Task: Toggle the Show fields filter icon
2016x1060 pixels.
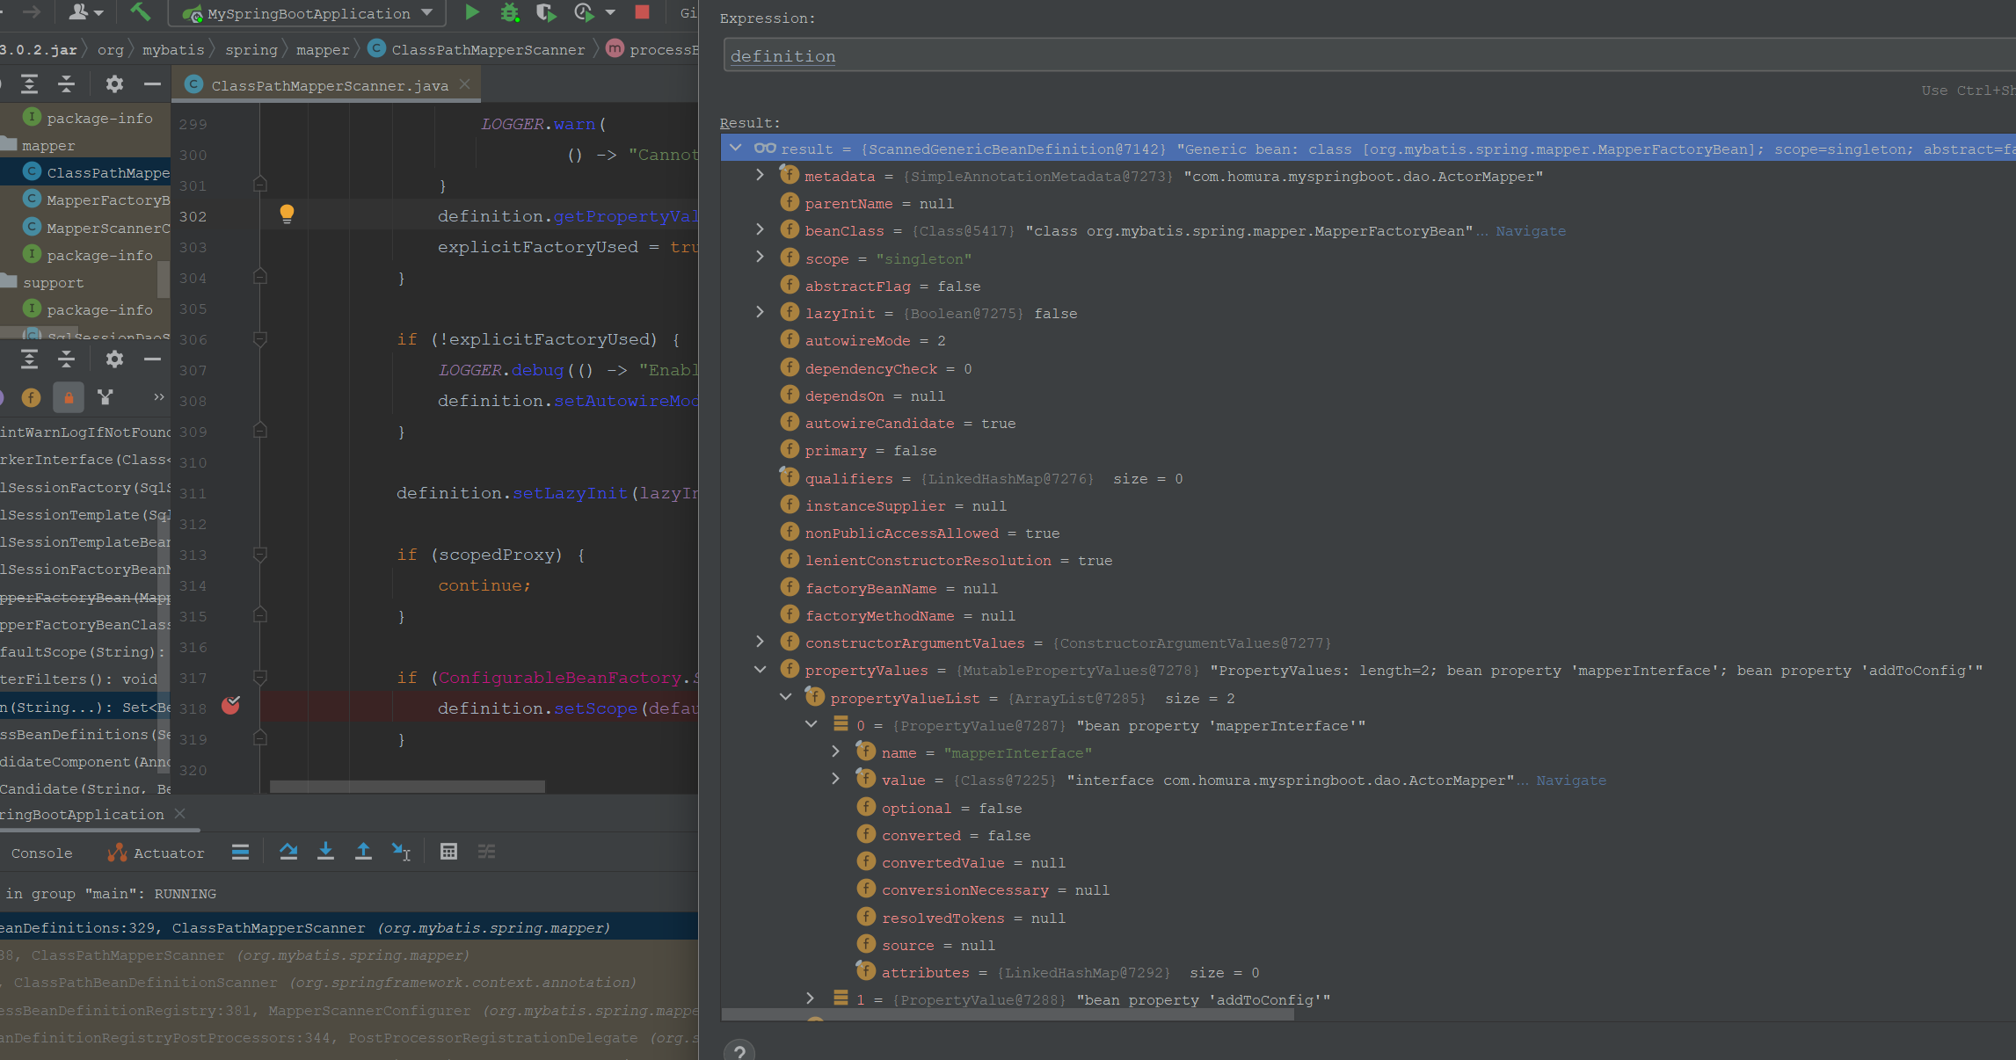Action: click(31, 398)
